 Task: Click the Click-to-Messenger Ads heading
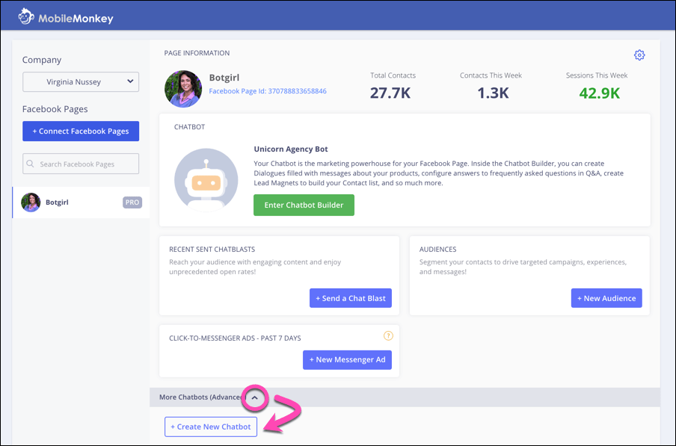[235, 338]
